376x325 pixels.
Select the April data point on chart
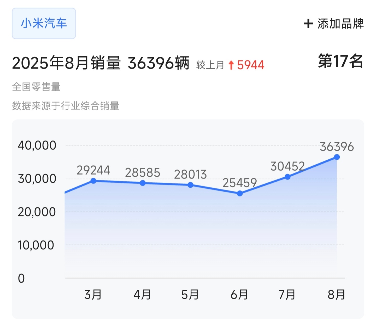click(143, 183)
